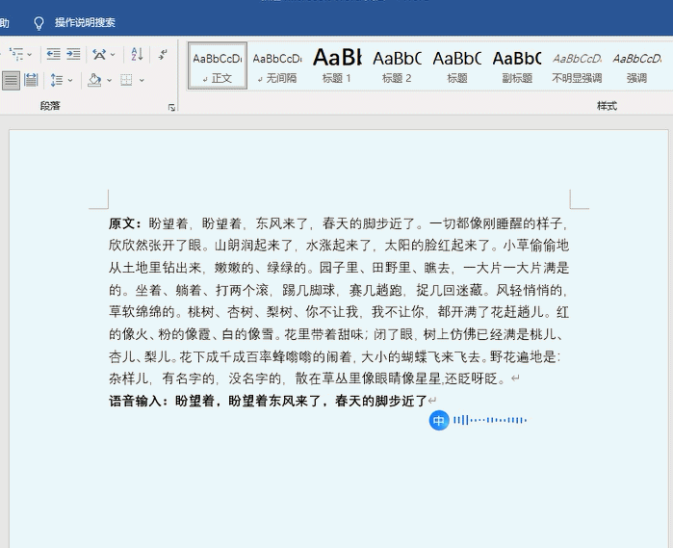Select the 副标题 style thumbnail

517,65
